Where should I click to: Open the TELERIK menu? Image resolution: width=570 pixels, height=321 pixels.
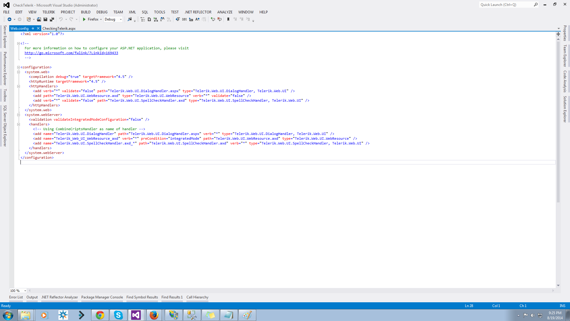click(x=48, y=12)
